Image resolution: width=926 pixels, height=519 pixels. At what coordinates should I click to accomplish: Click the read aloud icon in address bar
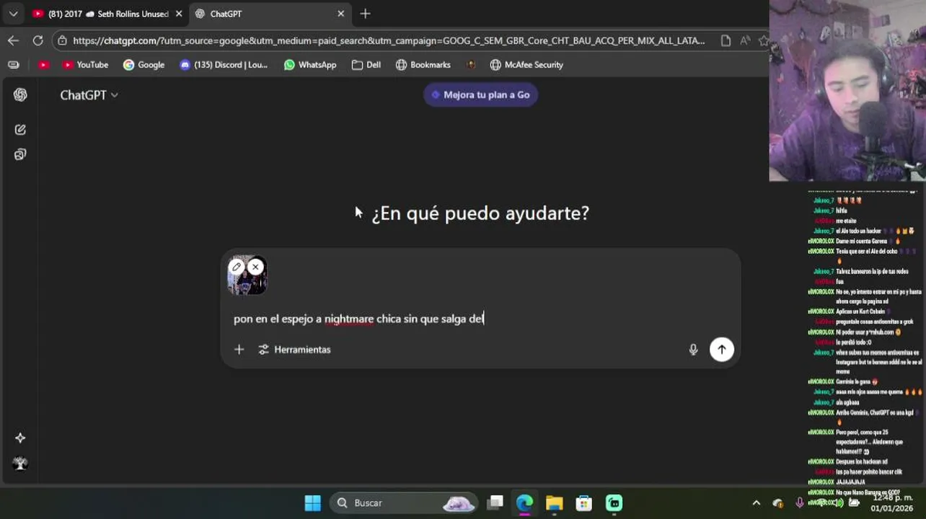[x=745, y=40]
